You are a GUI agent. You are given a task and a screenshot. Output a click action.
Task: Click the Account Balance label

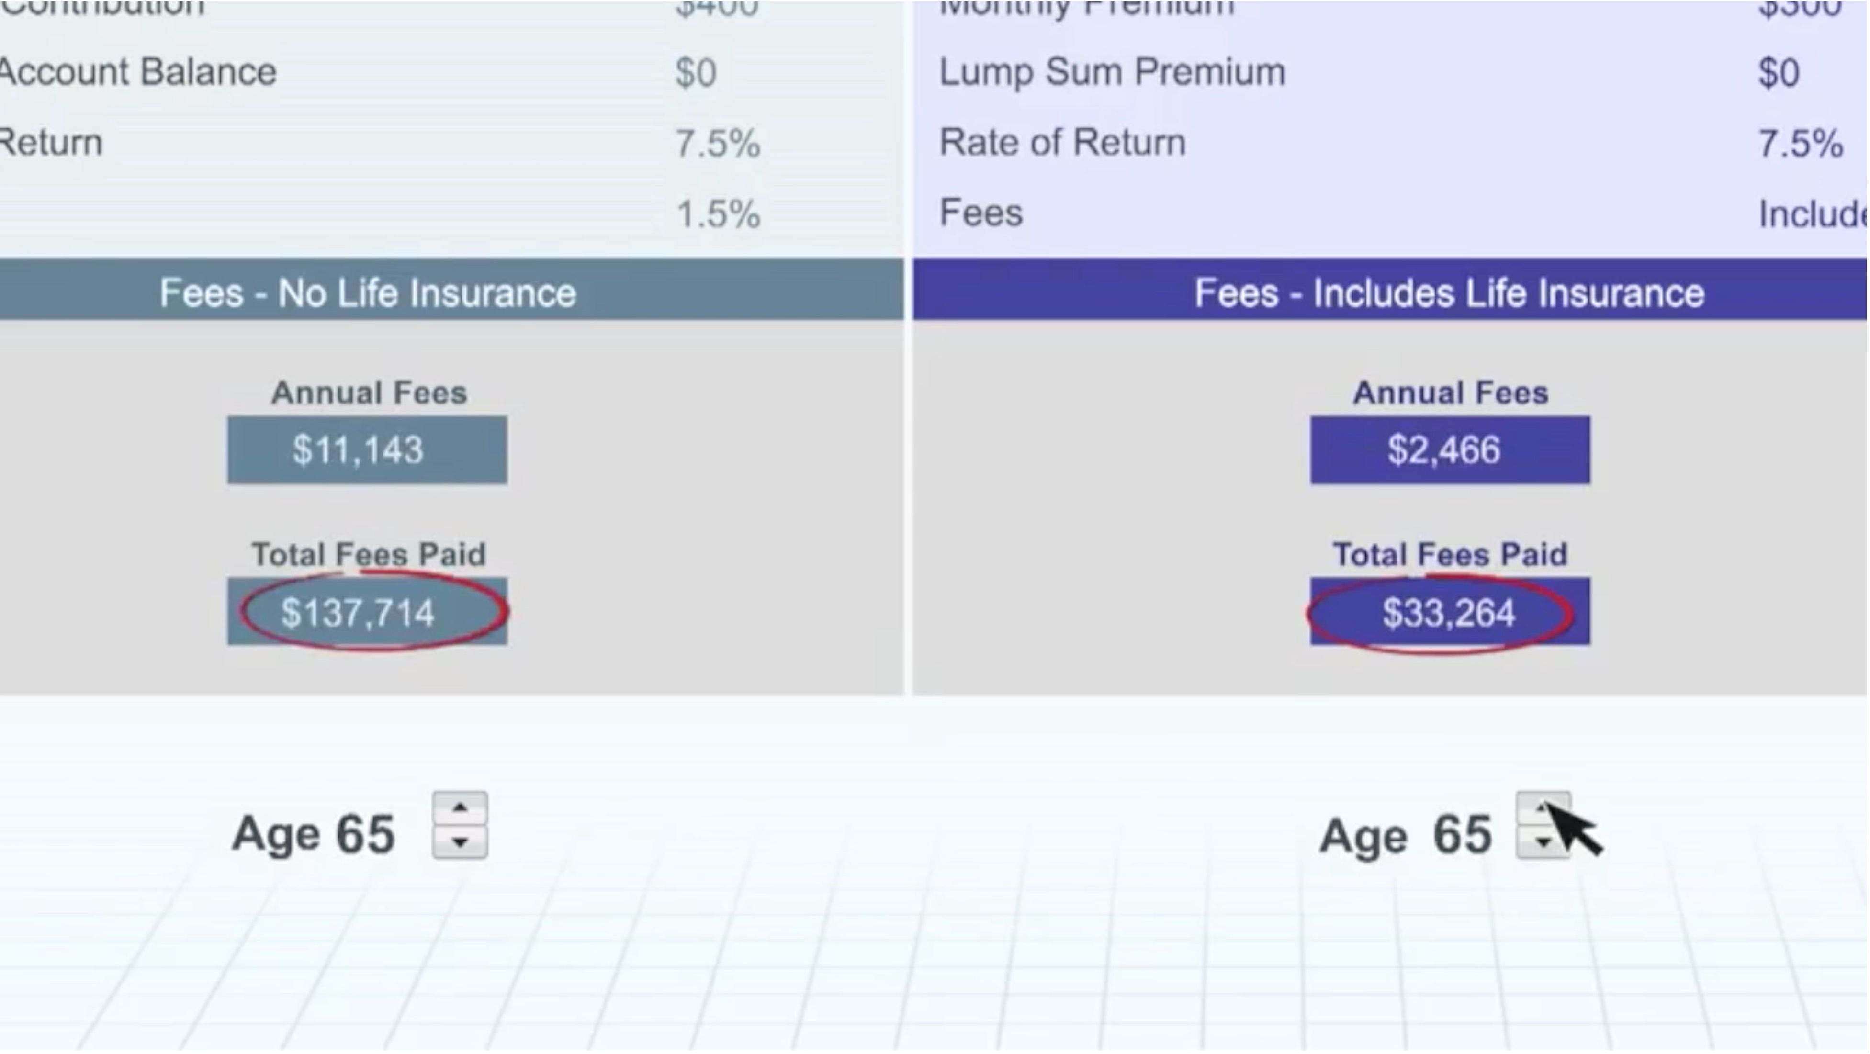[x=138, y=72]
